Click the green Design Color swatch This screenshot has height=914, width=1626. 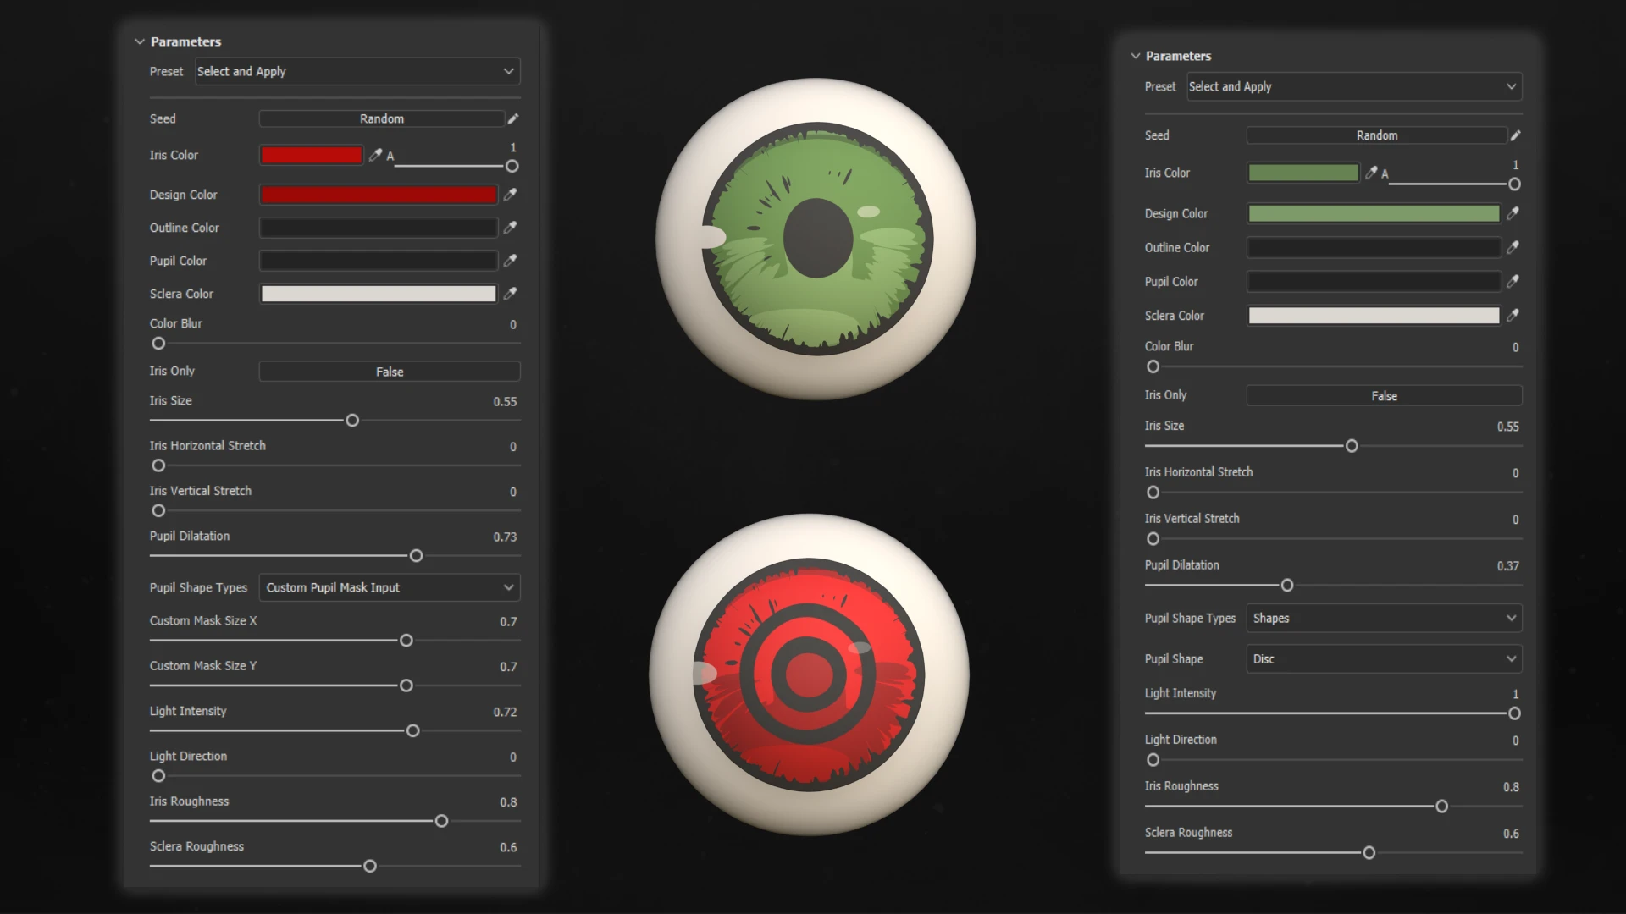coord(1374,213)
